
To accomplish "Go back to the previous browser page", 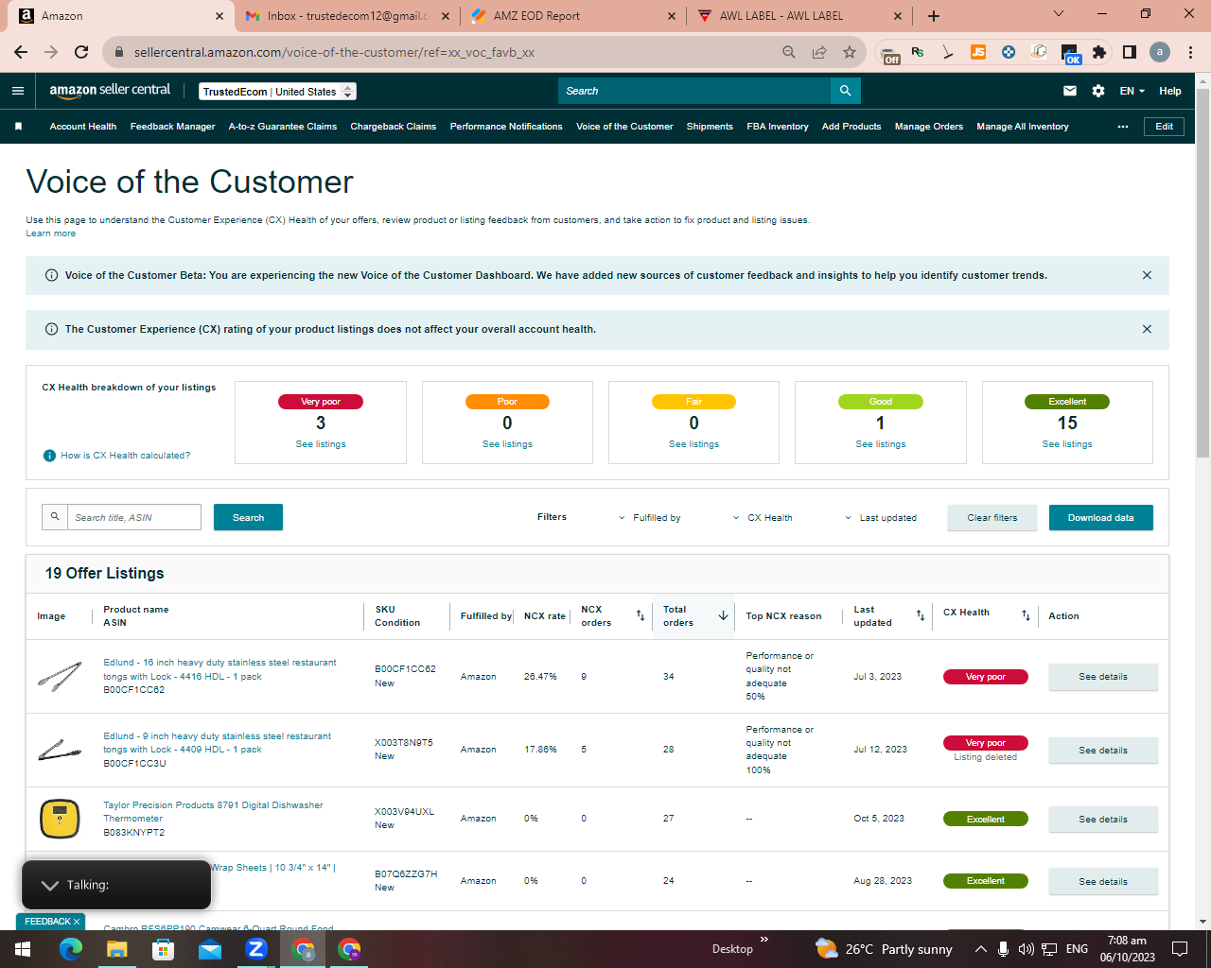I will (x=21, y=52).
